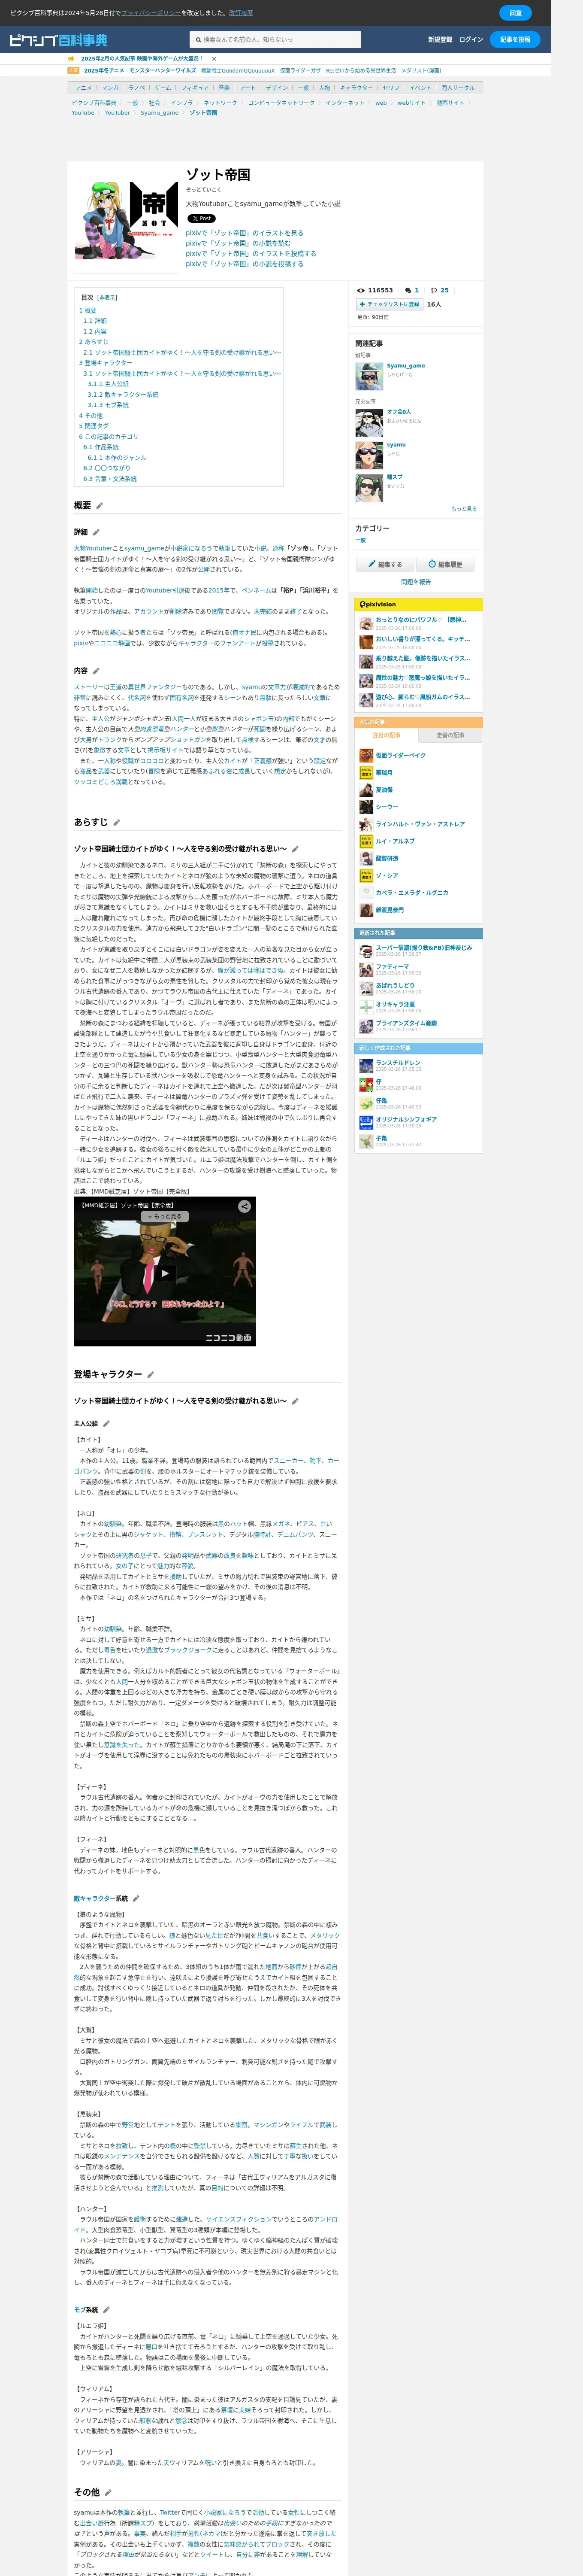Jump to TOC entry 2 あらすじ
This screenshot has height=2576, width=583.
pos(94,342)
